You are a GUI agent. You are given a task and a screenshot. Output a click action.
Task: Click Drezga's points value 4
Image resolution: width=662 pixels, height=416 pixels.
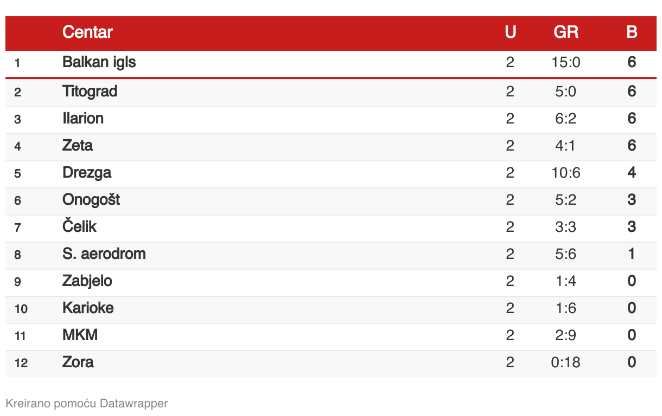click(632, 173)
